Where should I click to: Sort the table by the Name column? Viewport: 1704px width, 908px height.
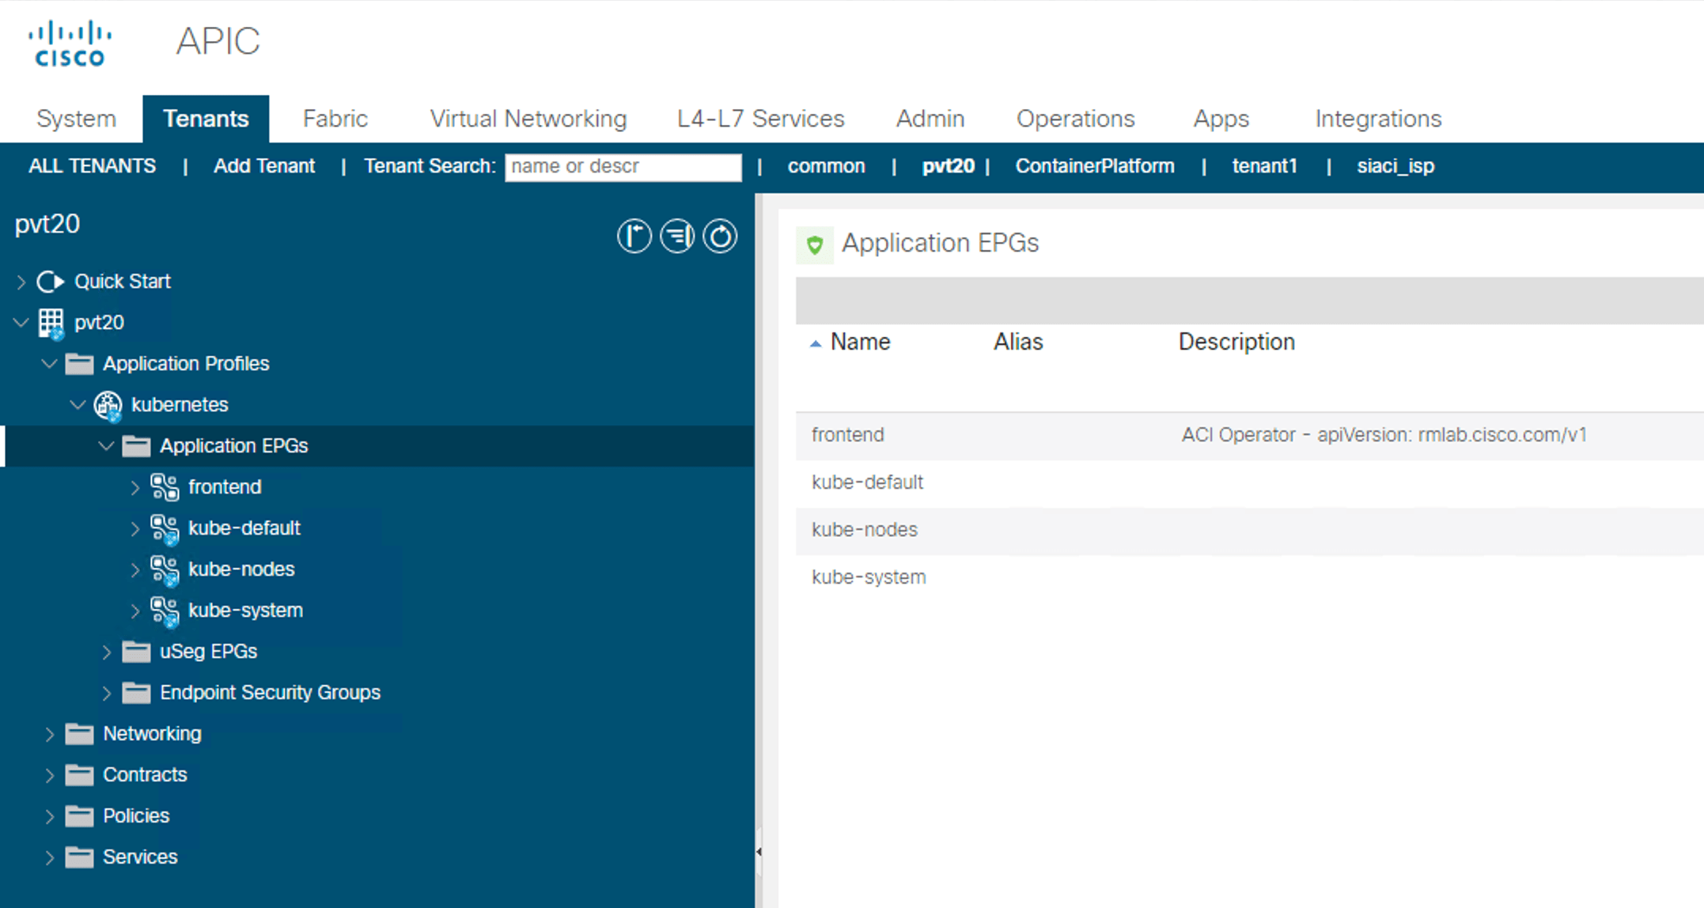(x=860, y=342)
